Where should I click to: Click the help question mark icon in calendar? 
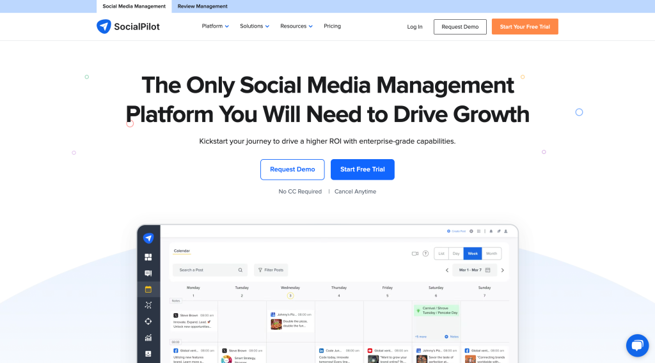click(425, 254)
